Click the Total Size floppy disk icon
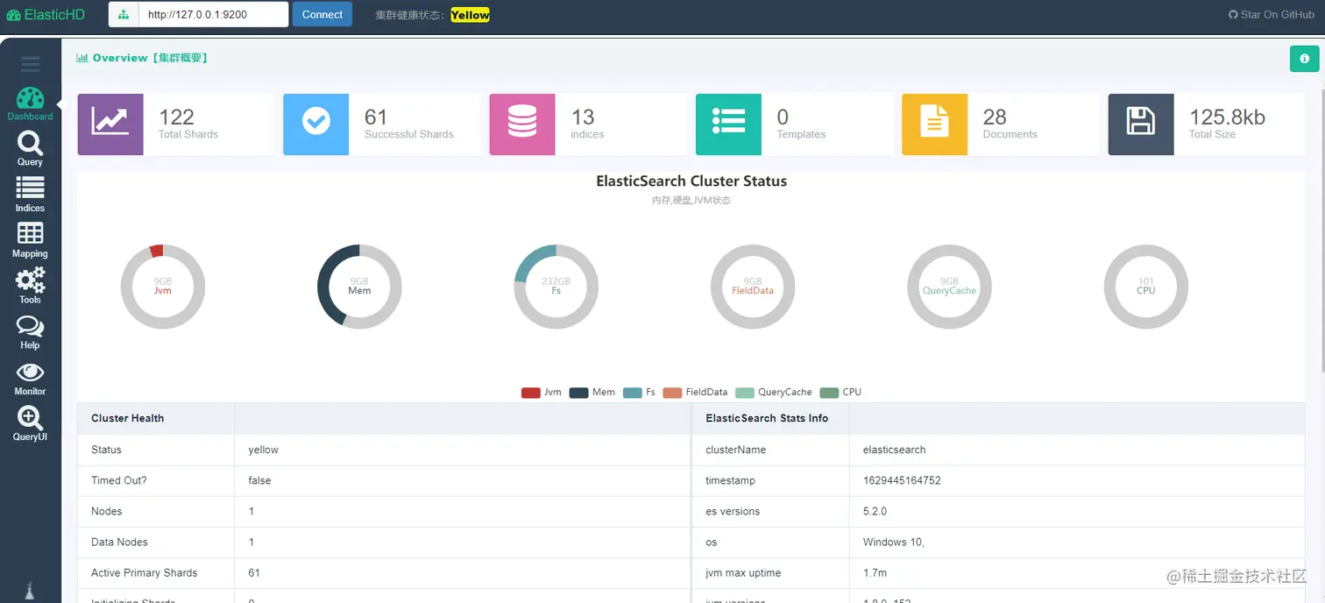The height and width of the screenshot is (603, 1325). click(1141, 124)
